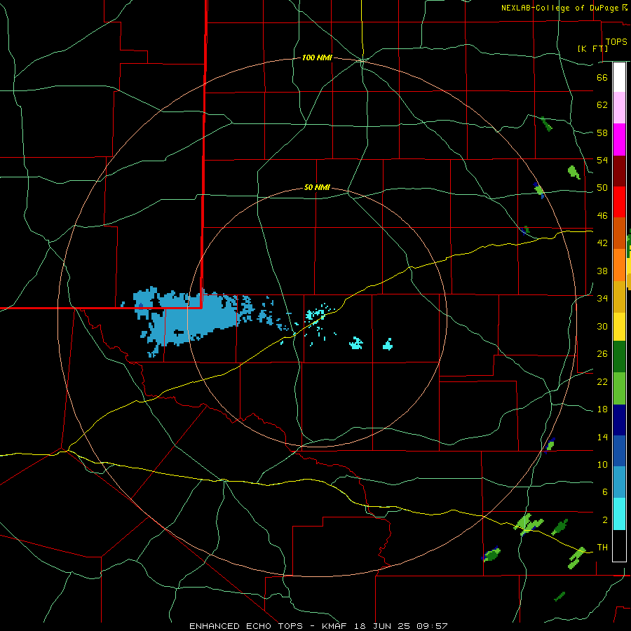631x631 pixels.
Task: Click the 30 legend value
Action: [602, 326]
